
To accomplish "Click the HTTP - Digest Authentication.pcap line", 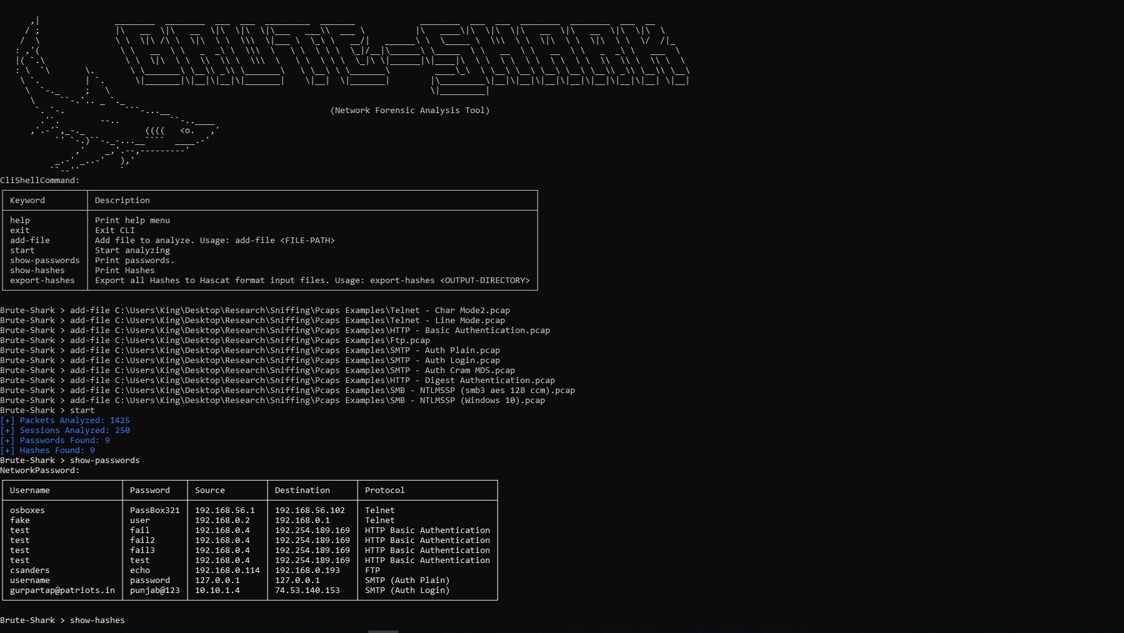I will pyautogui.click(x=278, y=381).
